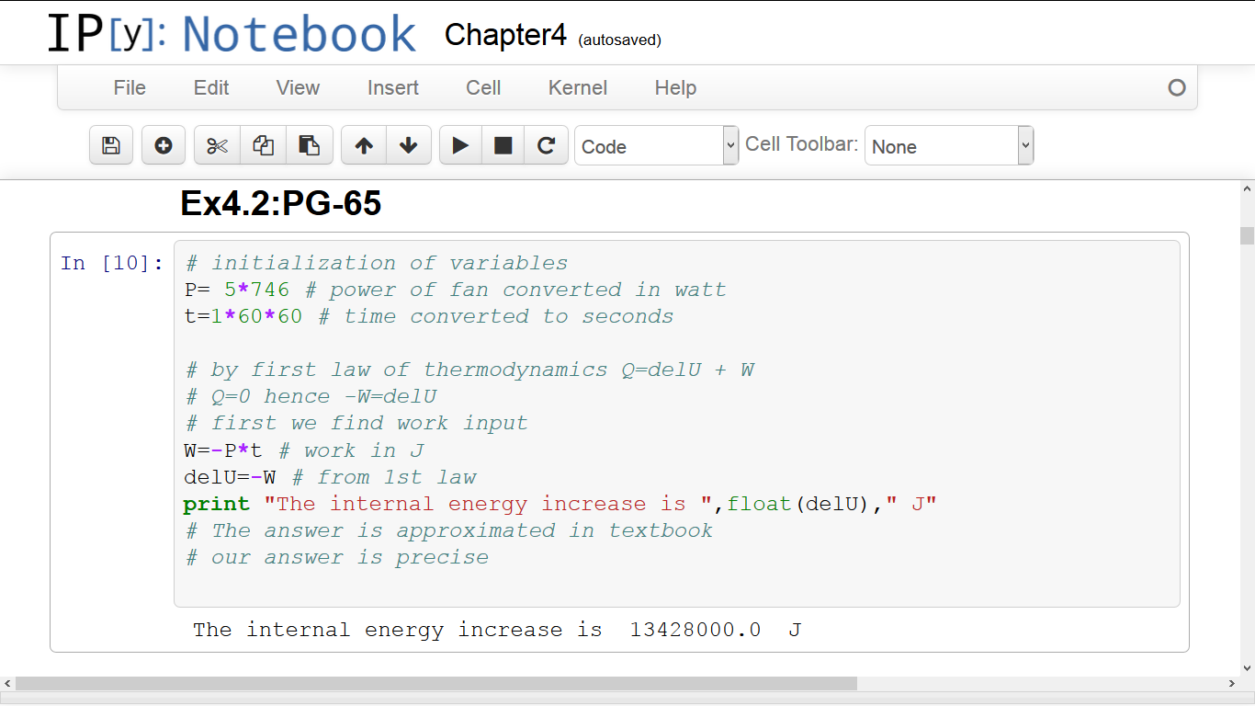1255x706 pixels.
Task: Click inside the code cell editor
Action: click(675, 423)
